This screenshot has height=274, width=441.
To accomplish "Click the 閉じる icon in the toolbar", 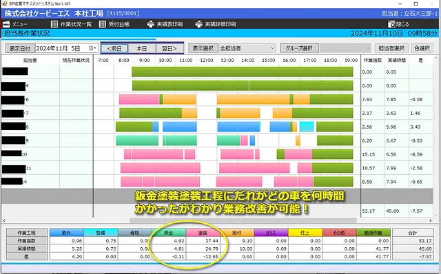I will click(391, 24).
